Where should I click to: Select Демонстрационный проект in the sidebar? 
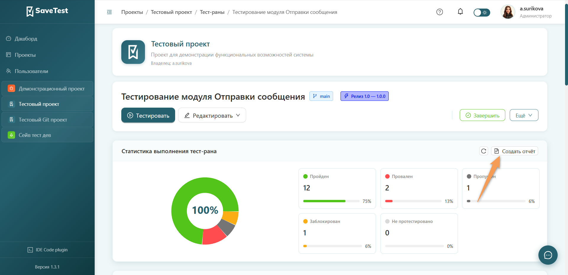[47, 89]
